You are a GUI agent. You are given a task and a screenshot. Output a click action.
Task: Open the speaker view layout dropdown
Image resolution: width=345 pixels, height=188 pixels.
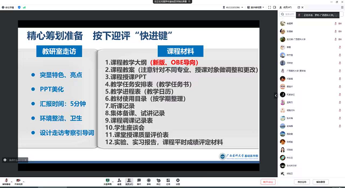pyautogui.click(x=256, y=7)
